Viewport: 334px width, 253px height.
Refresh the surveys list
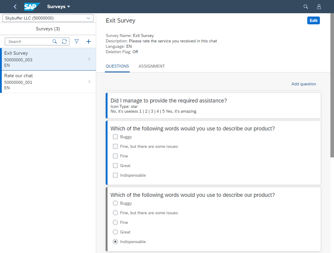coord(64,41)
